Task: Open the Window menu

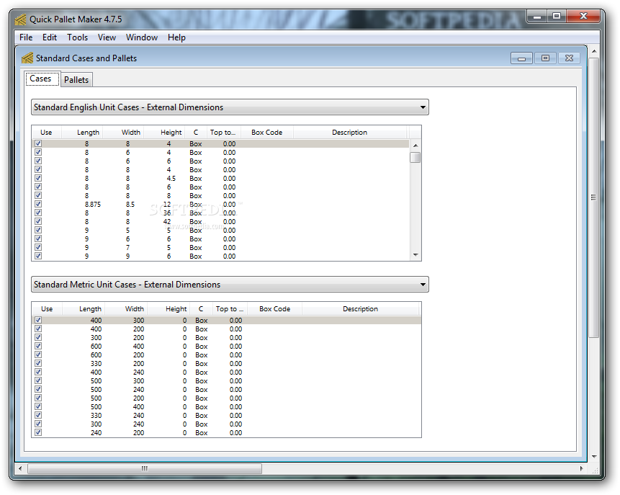Action: click(x=142, y=37)
